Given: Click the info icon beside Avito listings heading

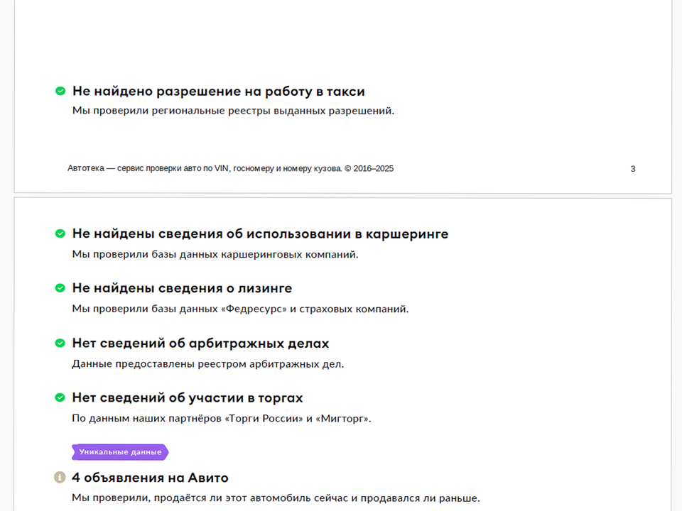Looking at the screenshot, I should pos(60,477).
